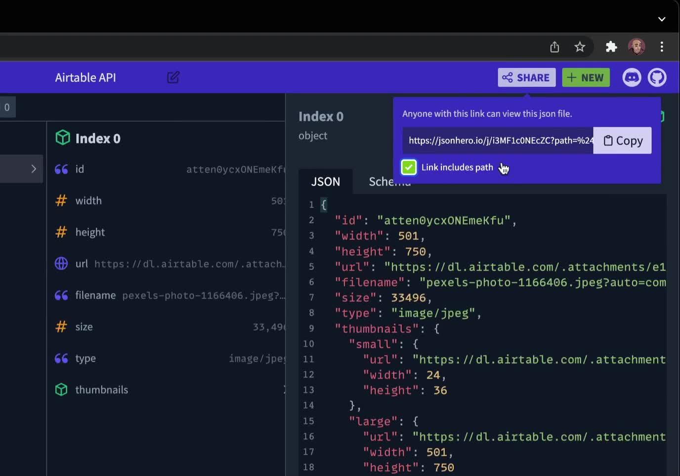Select the JSON tab
680x476 pixels.
click(326, 181)
